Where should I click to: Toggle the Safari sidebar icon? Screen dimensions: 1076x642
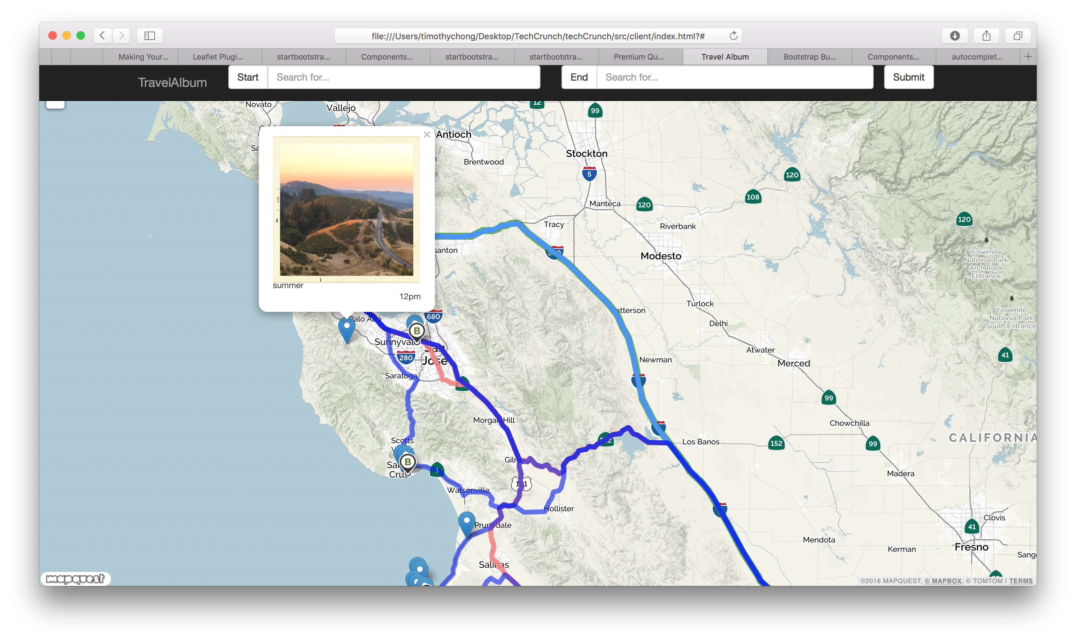click(150, 35)
